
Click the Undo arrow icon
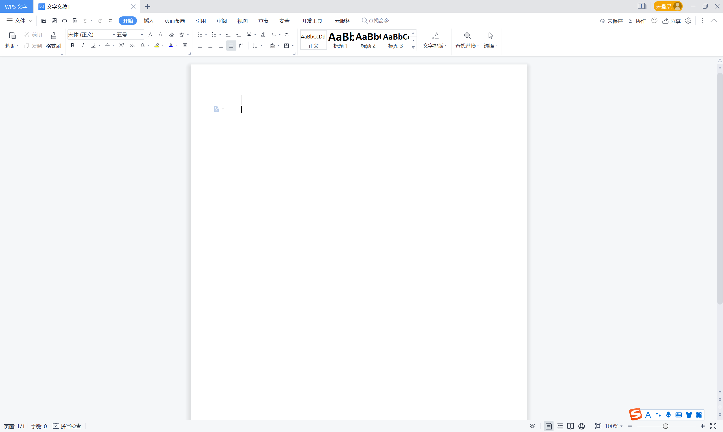[85, 21]
